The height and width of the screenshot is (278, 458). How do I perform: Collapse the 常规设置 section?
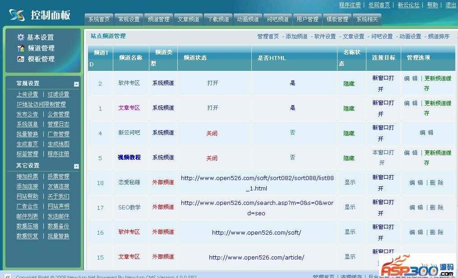click(x=76, y=84)
